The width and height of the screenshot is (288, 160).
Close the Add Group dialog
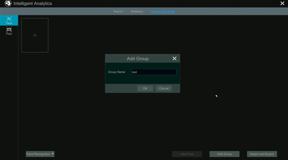pos(175,58)
